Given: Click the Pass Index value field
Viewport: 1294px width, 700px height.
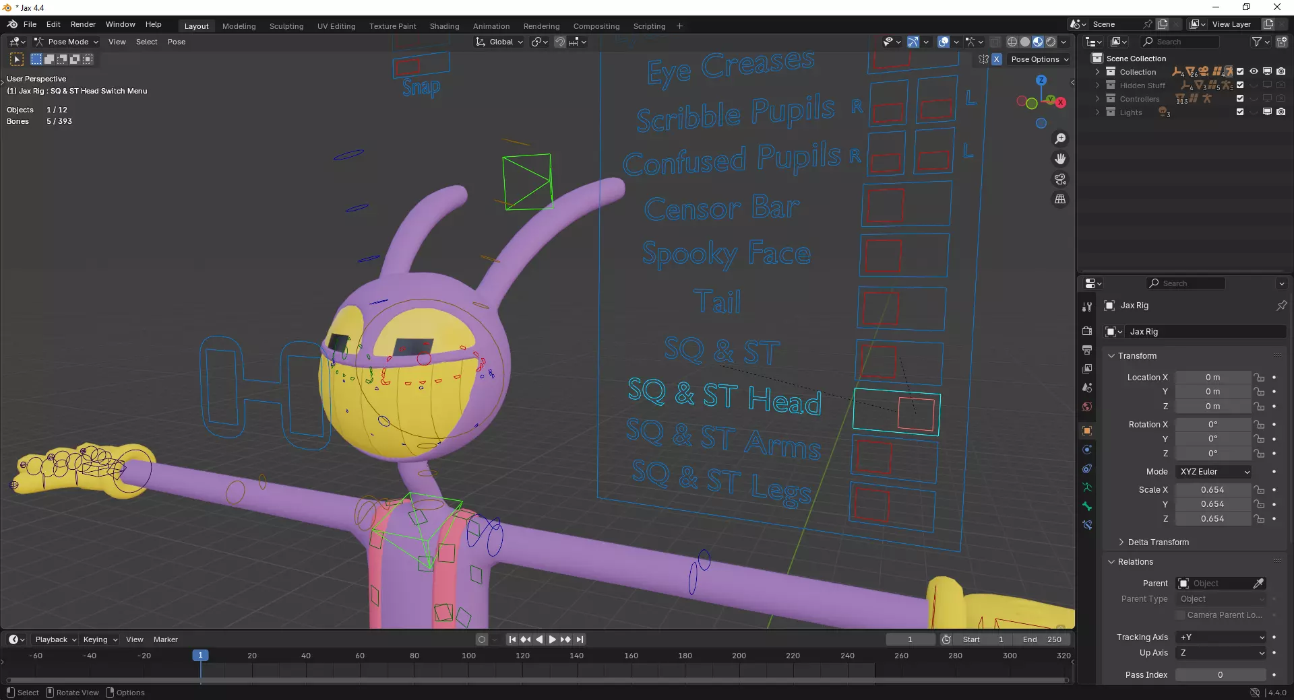Looking at the screenshot, I should pos(1221,675).
